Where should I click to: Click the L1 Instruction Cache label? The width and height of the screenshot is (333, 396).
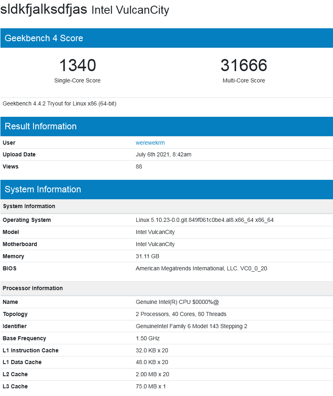[x=31, y=351]
